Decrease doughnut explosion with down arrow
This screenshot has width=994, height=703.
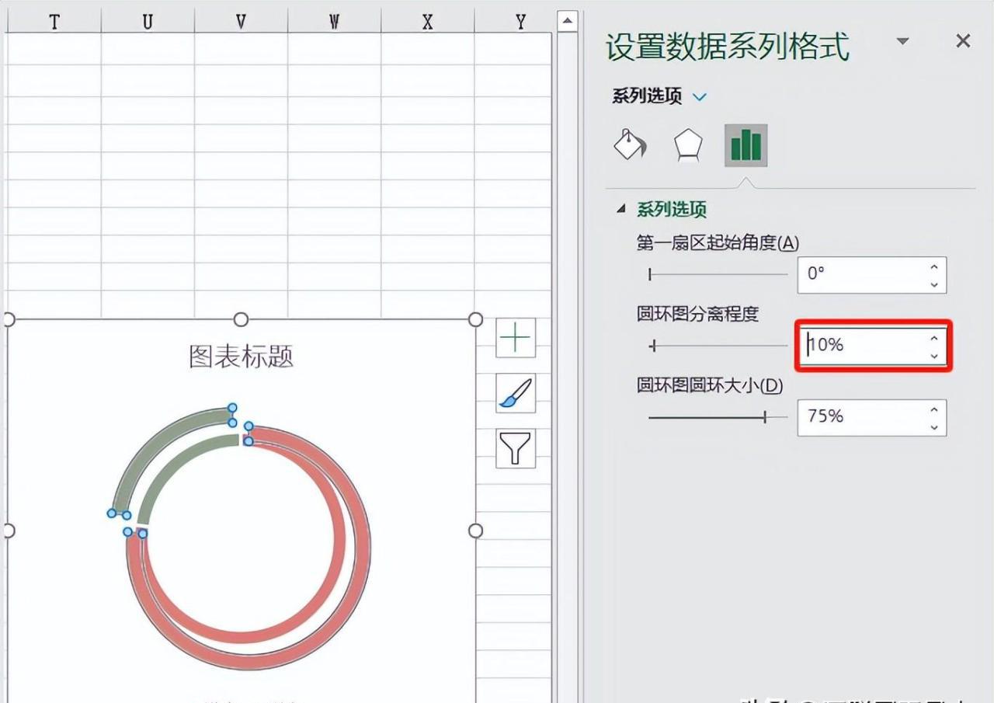934,356
